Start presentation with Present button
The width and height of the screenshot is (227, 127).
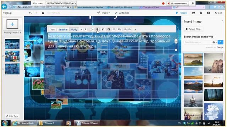pyautogui.click(x=182, y=13)
